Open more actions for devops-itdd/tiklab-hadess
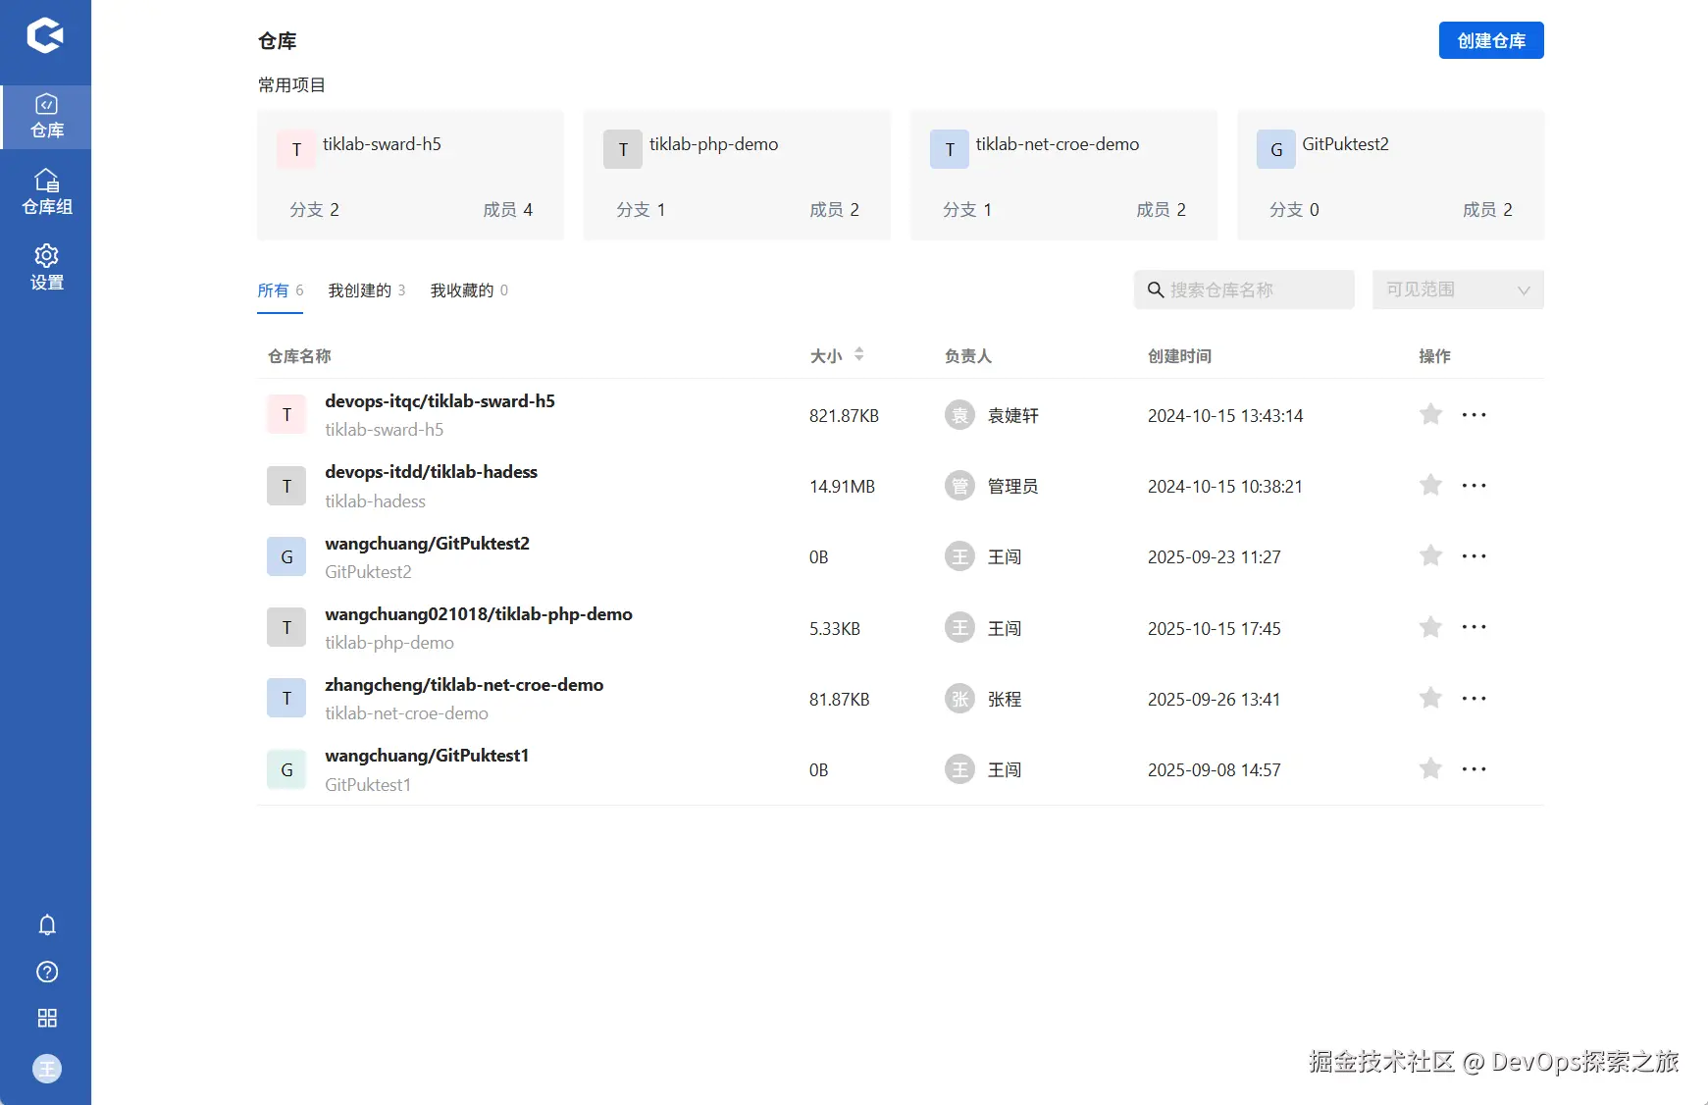Image resolution: width=1708 pixels, height=1105 pixels. coord(1474,485)
